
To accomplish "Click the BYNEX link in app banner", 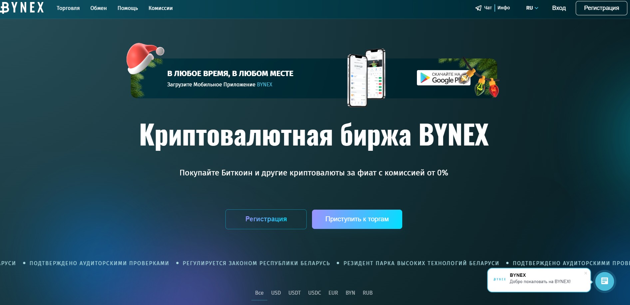I will click(x=264, y=85).
